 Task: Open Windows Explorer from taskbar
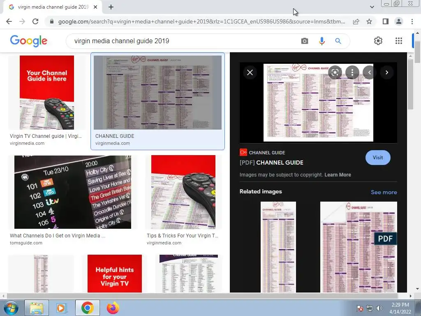point(37,308)
